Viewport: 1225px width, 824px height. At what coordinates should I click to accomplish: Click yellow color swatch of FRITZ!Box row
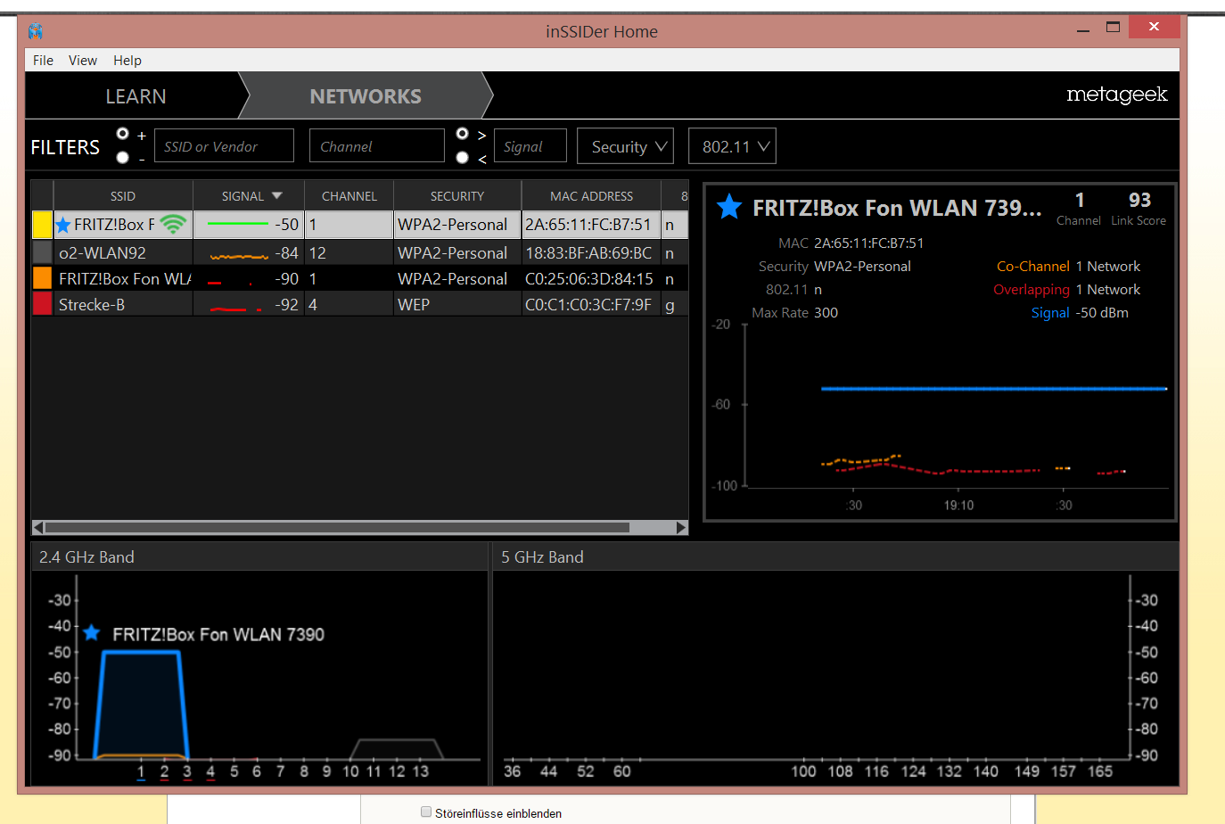point(42,225)
